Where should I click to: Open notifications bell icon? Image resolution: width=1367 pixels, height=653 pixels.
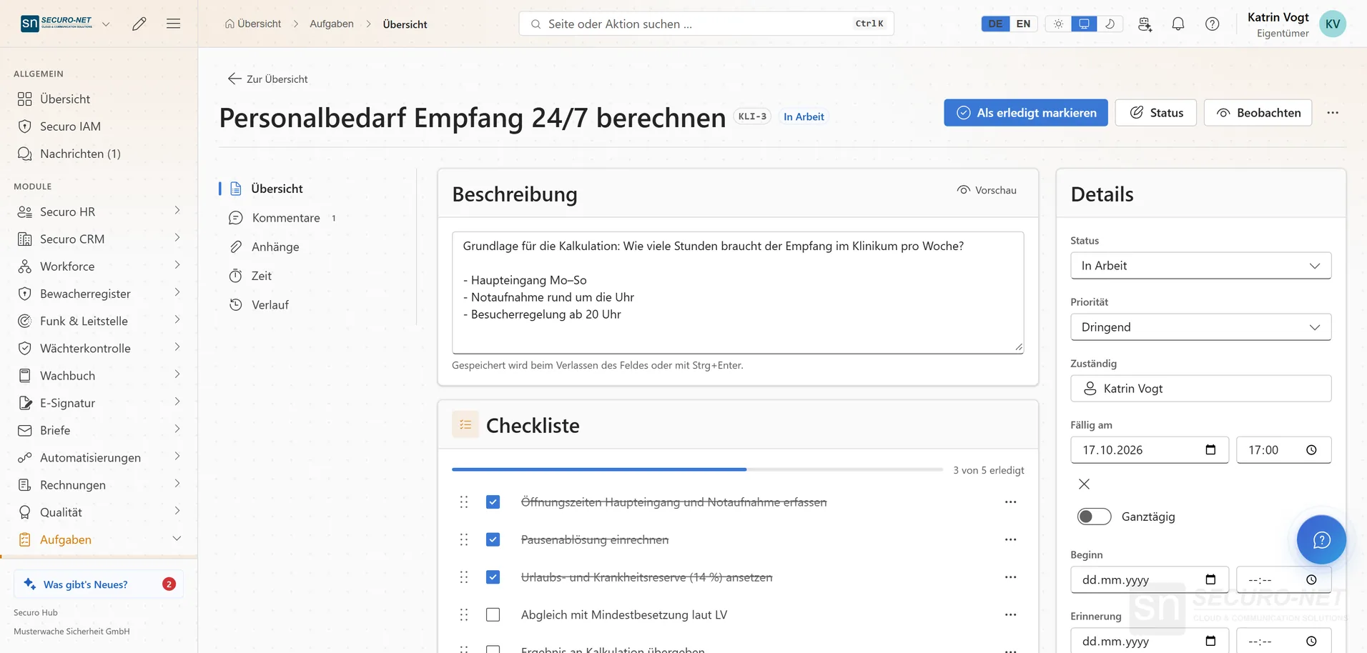[x=1178, y=24]
